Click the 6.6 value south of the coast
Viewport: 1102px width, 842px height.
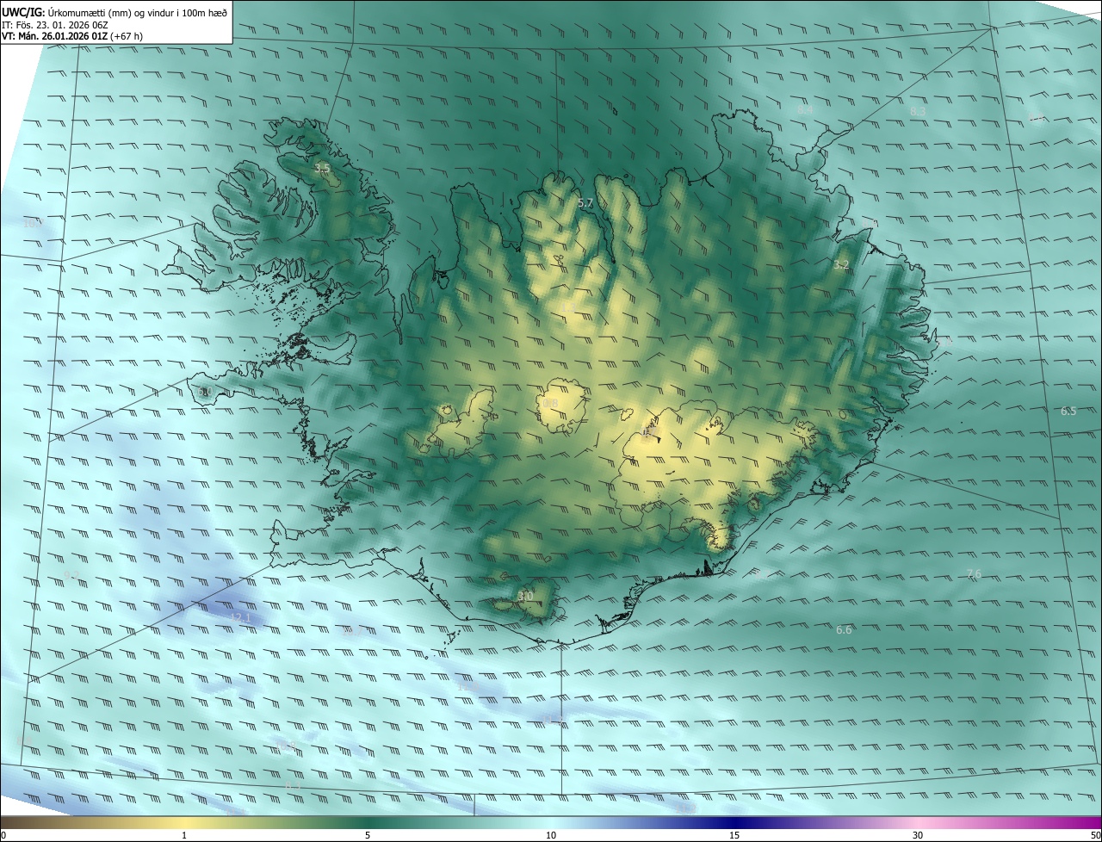pos(844,630)
